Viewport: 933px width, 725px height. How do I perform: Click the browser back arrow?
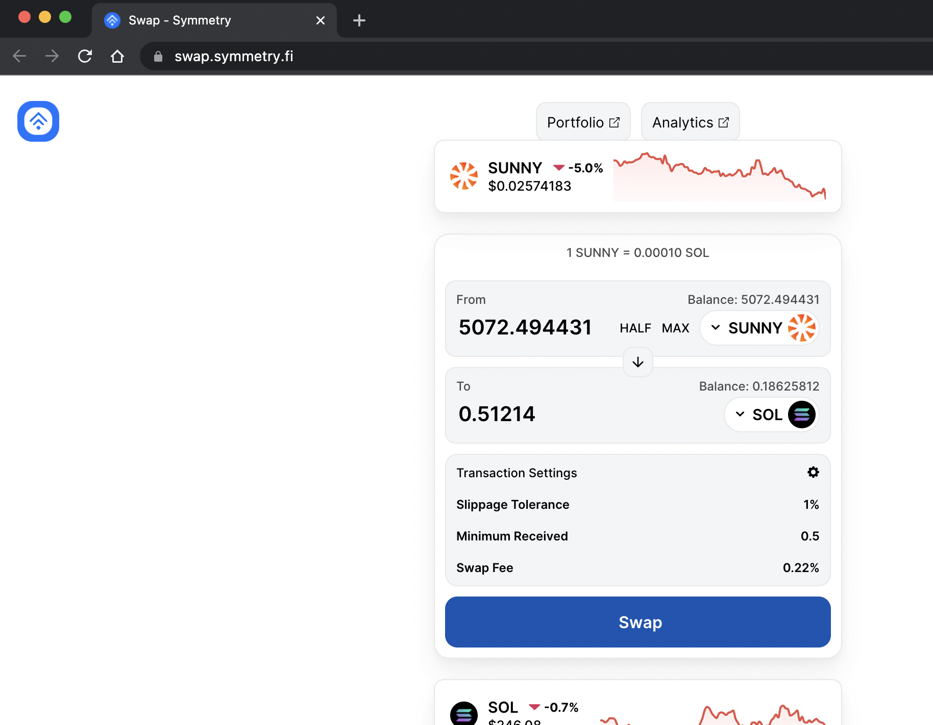[x=19, y=56]
